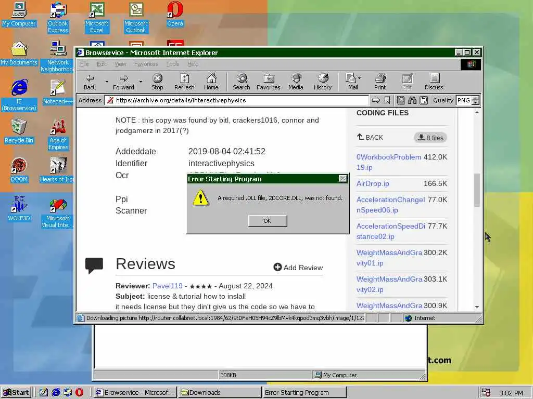The height and width of the screenshot is (399, 533).
Task: Select the Age of Empires desktop icon
Action: click(58, 135)
